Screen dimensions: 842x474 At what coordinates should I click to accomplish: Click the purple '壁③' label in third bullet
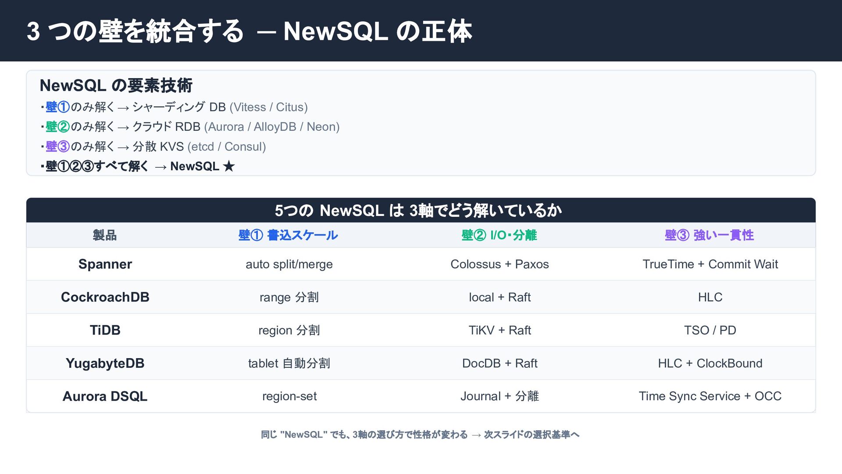click(57, 147)
